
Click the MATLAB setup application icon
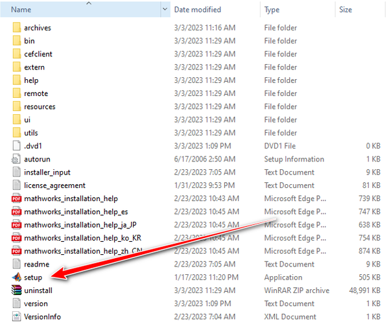pyautogui.click(x=17, y=278)
